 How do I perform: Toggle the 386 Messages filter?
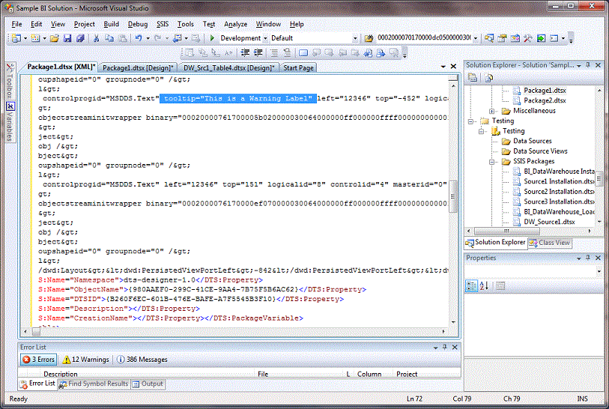142,360
